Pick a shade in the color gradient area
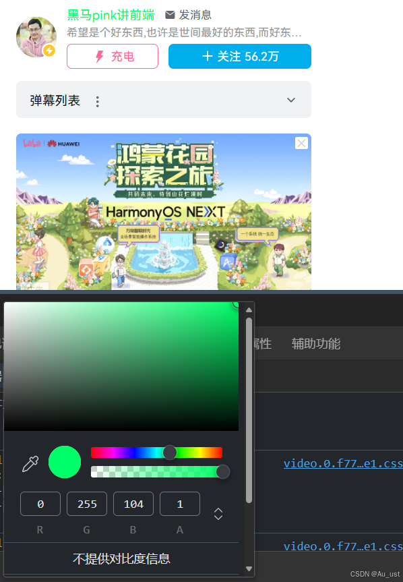This screenshot has height=582, width=403. click(121, 366)
